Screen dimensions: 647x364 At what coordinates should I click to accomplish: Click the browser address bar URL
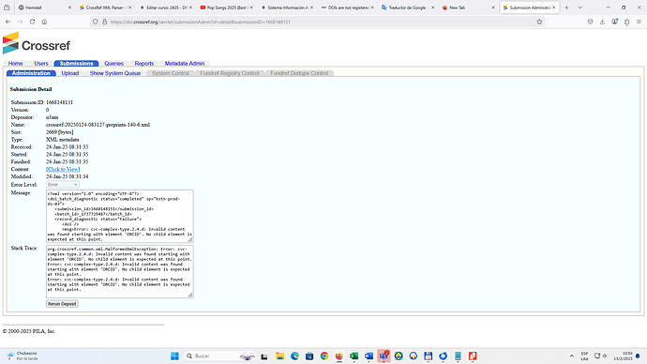pyautogui.click(x=200, y=22)
